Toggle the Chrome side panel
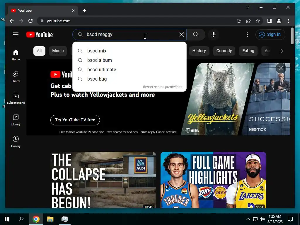This screenshot has height=225, width=300. coord(270,21)
